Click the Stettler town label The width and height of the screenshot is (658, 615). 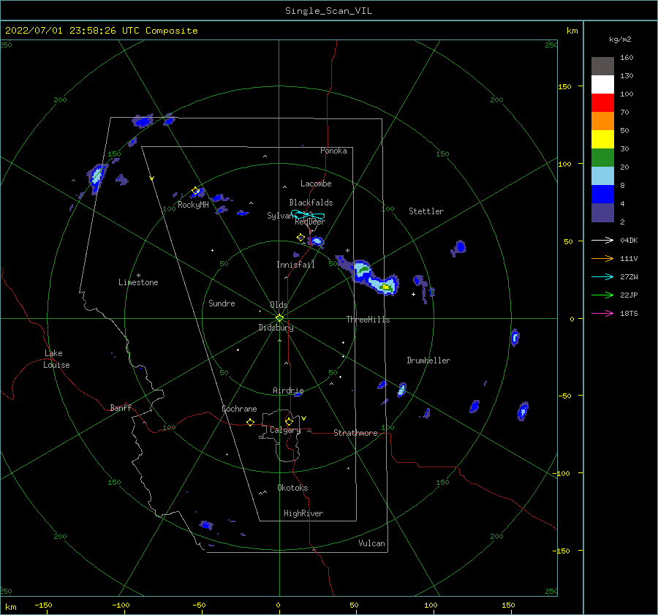pyautogui.click(x=426, y=211)
